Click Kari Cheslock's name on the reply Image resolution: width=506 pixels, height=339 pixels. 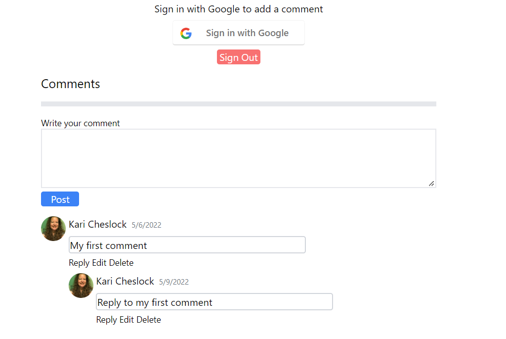125,281
